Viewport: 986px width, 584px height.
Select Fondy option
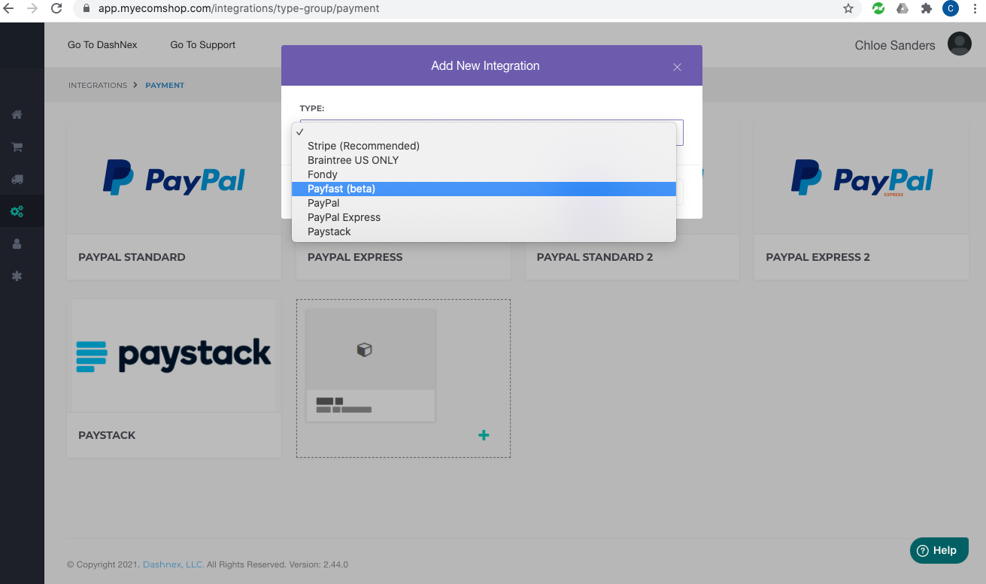(484, 174)
